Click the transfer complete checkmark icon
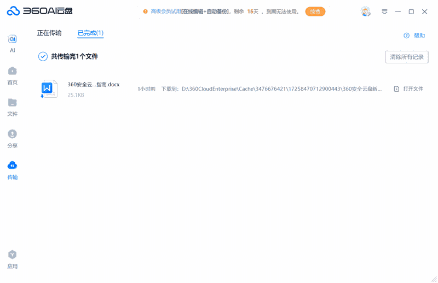 click(43, 57)
